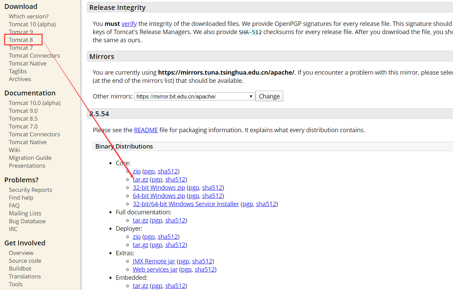453x290 pixels.
Task: Open Mailing Lists link
Action: 25,213
